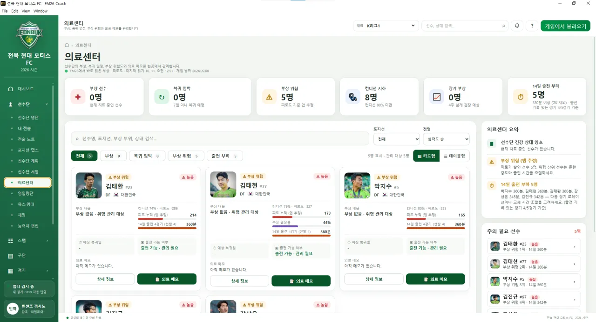Click the 선수명, 포지션 filter search field
The height and width of the screenshot is (322, 596).
(220, 138)
